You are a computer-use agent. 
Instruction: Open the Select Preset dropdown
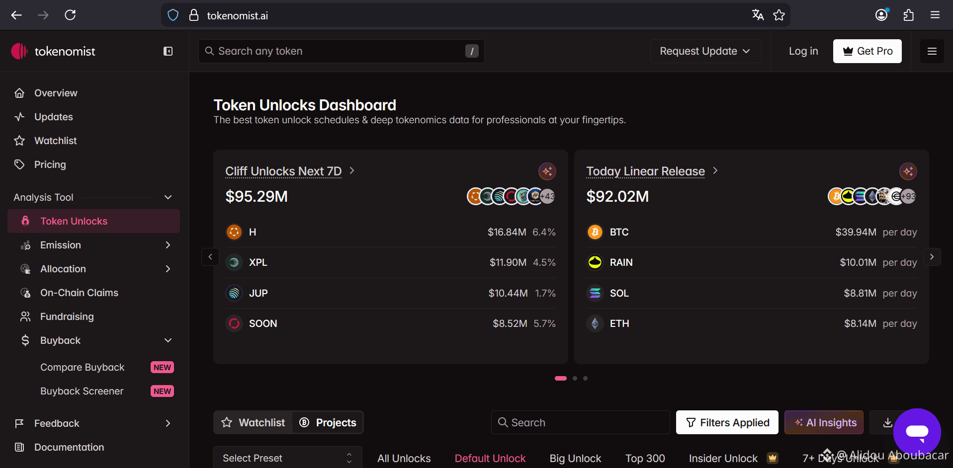(x=288, y=458)
